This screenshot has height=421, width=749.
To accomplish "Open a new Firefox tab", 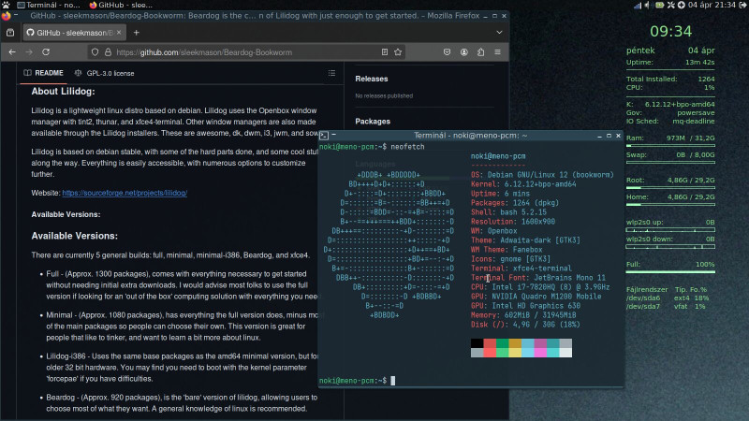I will [136, 33].
